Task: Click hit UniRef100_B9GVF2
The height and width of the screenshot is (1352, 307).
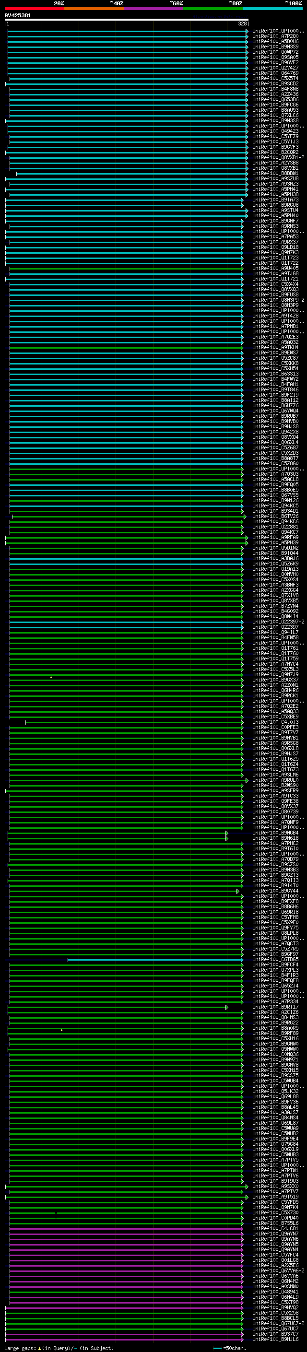Action: pos(275,62)
